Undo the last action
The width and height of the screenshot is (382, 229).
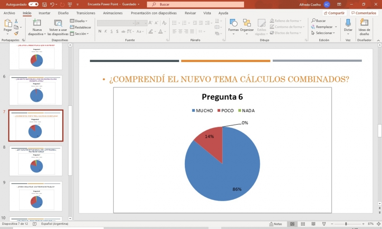coord(52,4)
